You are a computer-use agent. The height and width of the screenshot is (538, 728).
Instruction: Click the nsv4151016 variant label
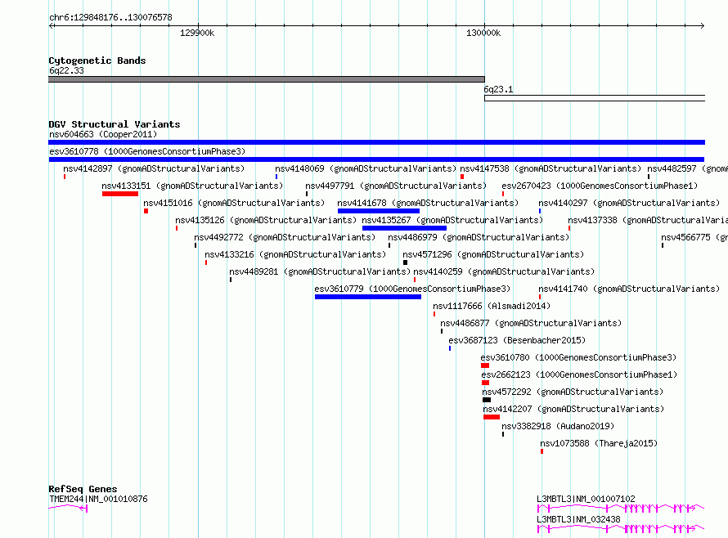click(x=234, y=203)
